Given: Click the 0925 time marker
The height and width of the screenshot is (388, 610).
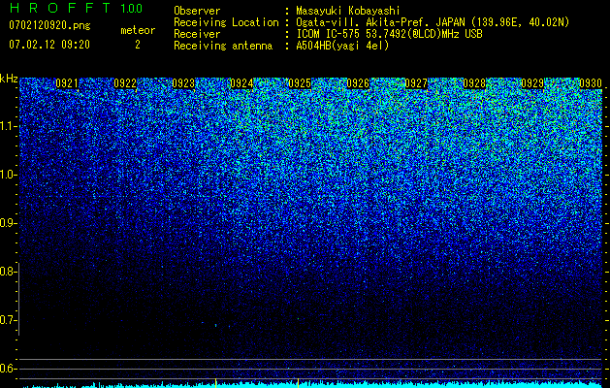Looking at the screenshot, I should (x=300, y=83).
